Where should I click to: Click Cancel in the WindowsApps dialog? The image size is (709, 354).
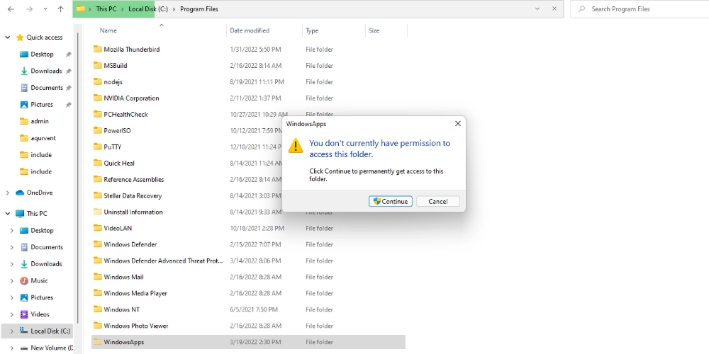coord(437,201)
